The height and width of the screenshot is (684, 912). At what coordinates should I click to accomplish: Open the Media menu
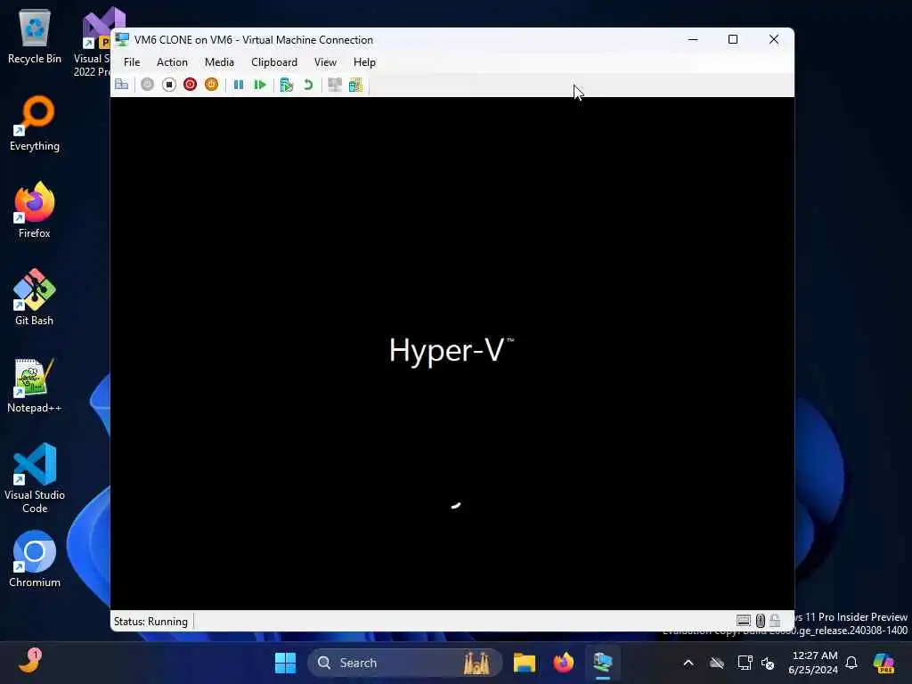[219, 62]
